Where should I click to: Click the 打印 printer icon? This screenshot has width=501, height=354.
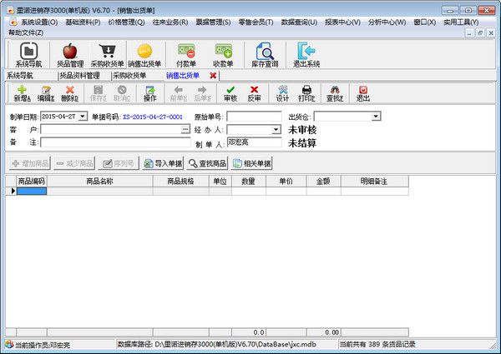pyautogui.click(x=306, y=93)
